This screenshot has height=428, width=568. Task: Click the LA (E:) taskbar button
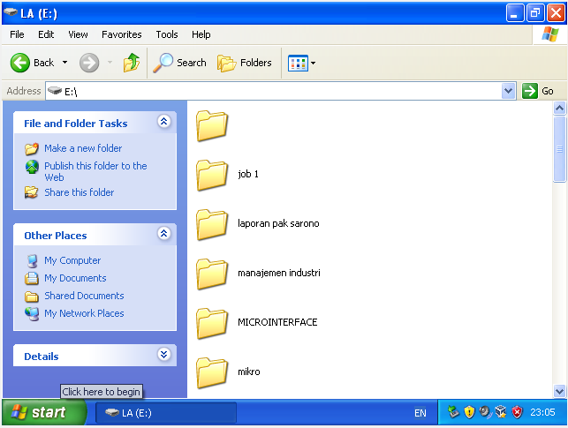(x=166, y=413)
